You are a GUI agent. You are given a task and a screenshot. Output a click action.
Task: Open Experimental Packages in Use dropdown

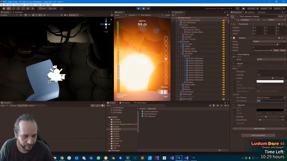coord(219,8)
